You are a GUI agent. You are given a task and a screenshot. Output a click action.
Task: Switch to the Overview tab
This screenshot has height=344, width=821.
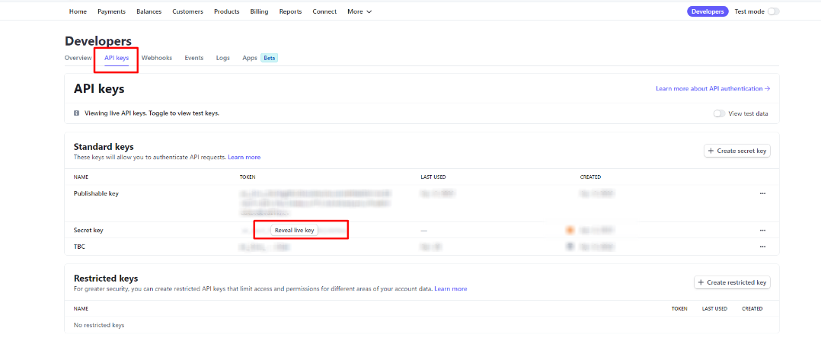click(x=78, y=58)
